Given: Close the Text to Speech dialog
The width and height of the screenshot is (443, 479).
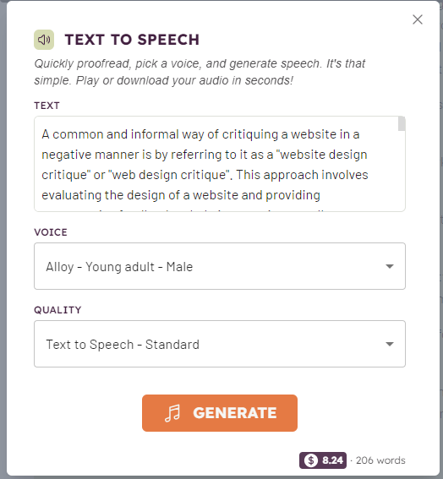Looking at the screenshot, I should point(418,19).
